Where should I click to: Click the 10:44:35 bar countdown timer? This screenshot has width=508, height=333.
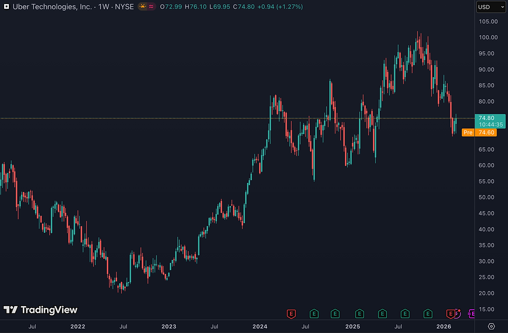pyautogui.click(x=490, y=125)
